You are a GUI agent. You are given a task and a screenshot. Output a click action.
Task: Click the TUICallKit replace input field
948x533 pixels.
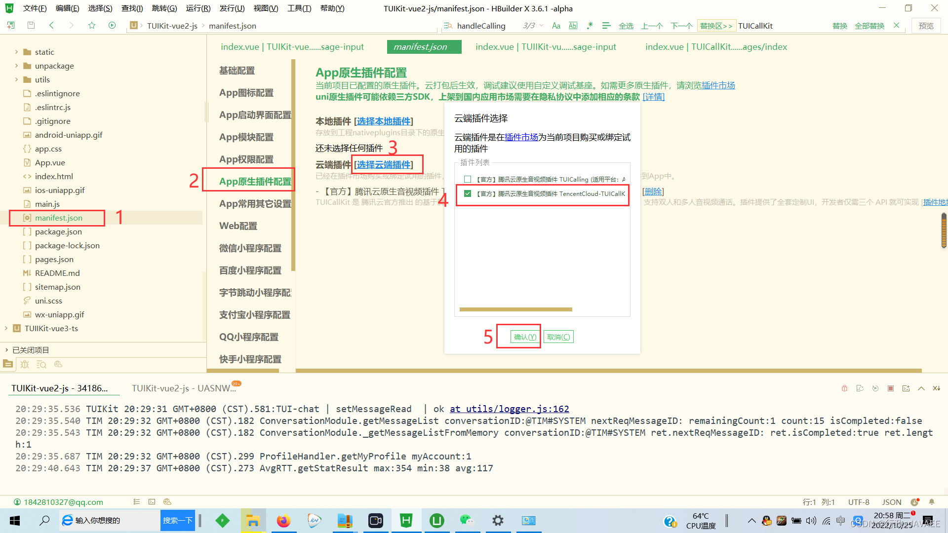(x=783, y=26)
